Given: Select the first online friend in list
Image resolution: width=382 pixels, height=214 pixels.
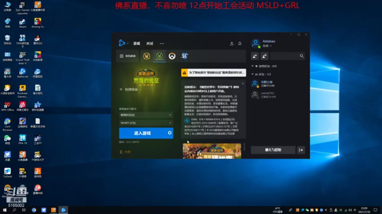Looking at the screenshot, I should point(277,84).
